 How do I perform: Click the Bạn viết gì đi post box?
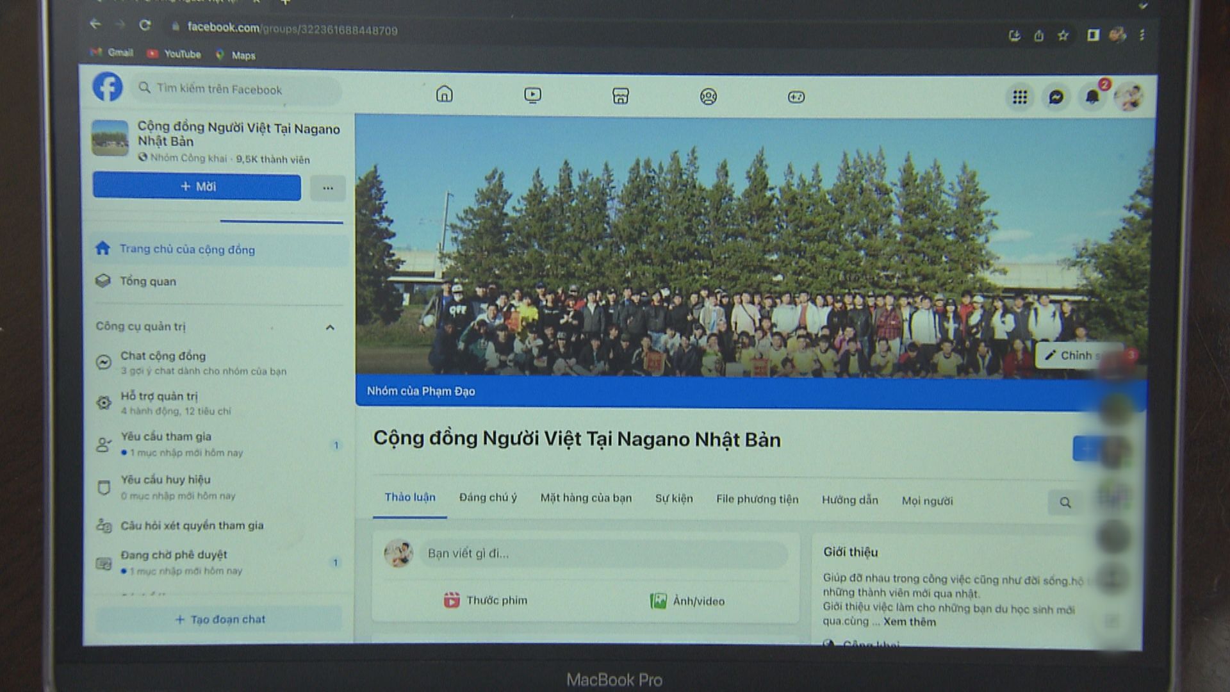point(603,554)
